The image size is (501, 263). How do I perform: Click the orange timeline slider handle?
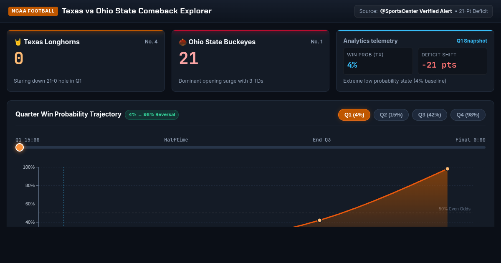[20, 147]
